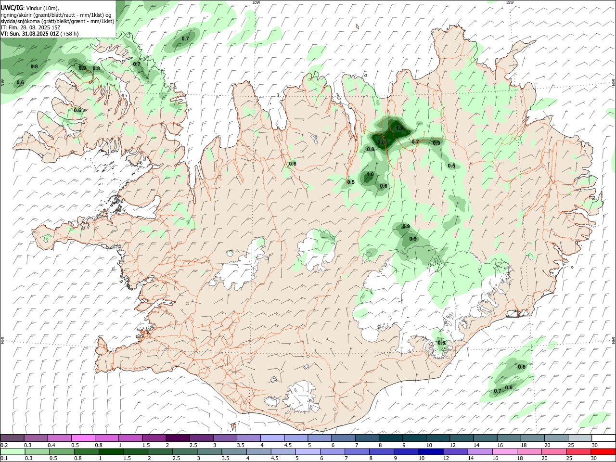Click the bright red 30 rain legend swatch
The image size is (616, 462).
tap(603, 451)
